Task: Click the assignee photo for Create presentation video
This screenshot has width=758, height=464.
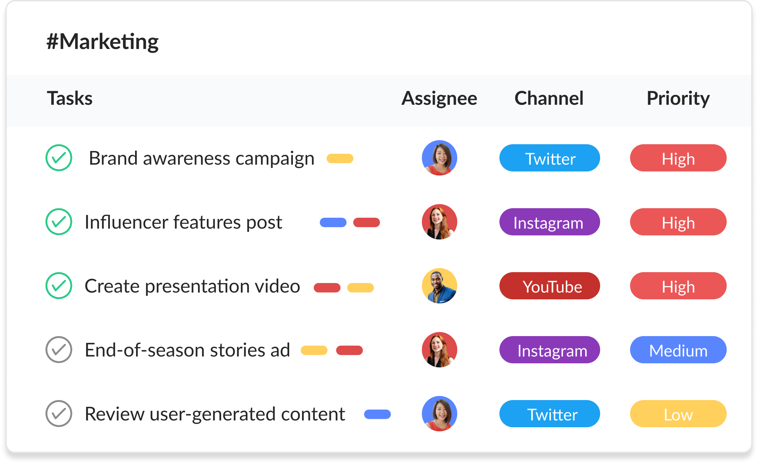Action: coord(439,286)
